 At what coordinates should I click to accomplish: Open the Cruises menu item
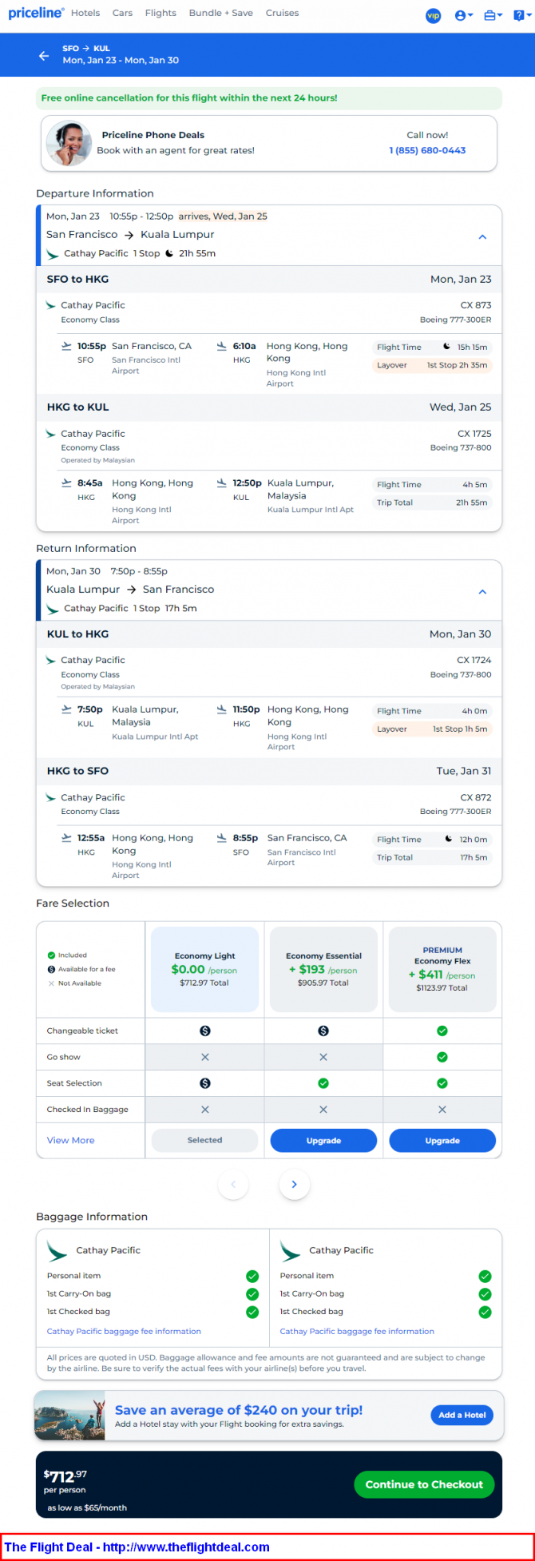pyautogui.click(x=282, y=13)
